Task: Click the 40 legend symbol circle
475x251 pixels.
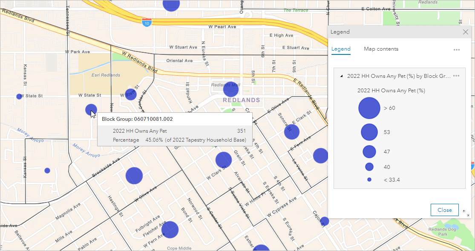Action: (369, 167)
